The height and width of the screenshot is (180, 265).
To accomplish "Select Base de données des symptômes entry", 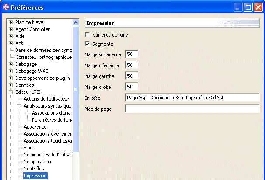I will click(x=44, y=50).
